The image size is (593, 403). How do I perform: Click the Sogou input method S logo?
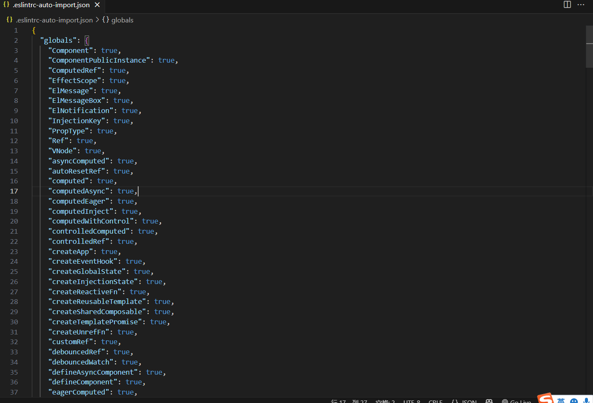(x=546, y=399)
